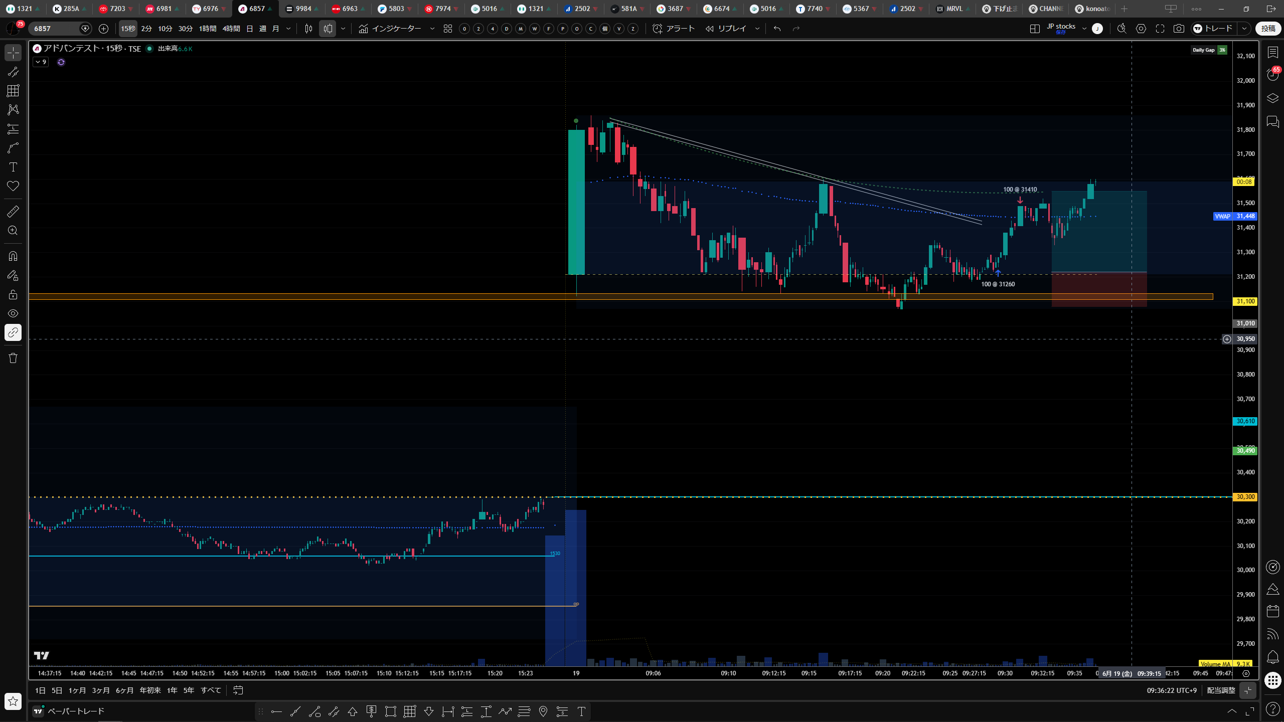Open the indicator templates grid icon
This screenshot has width=1284, height=722.
point(448,29)
